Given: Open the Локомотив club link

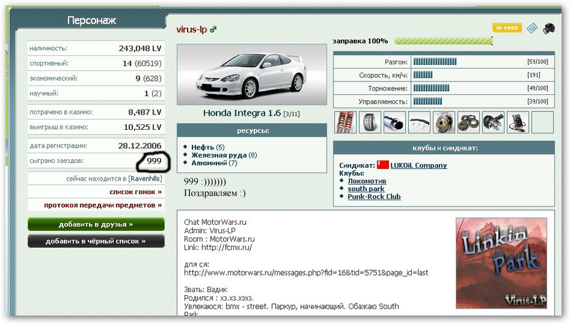Looking at the screenshot, I should pyautogui.click(x=367, y=181).
